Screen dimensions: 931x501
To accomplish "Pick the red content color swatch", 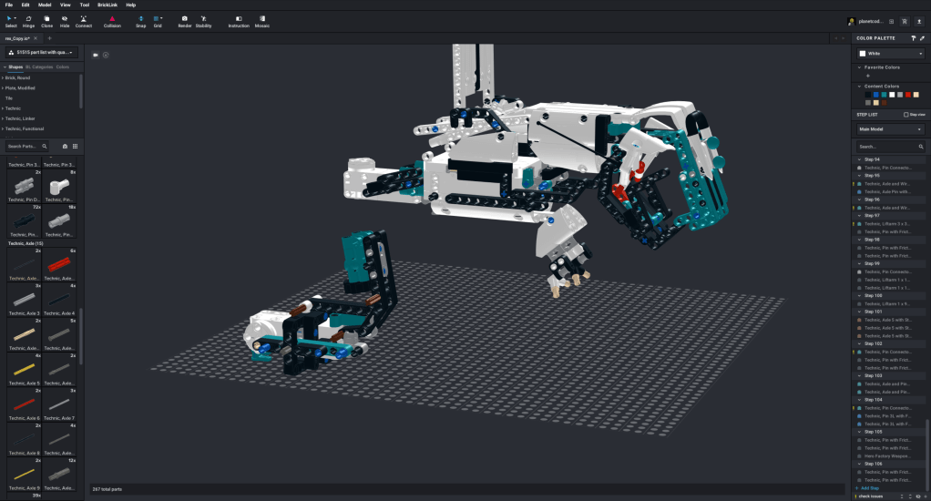I will [907, 94].
